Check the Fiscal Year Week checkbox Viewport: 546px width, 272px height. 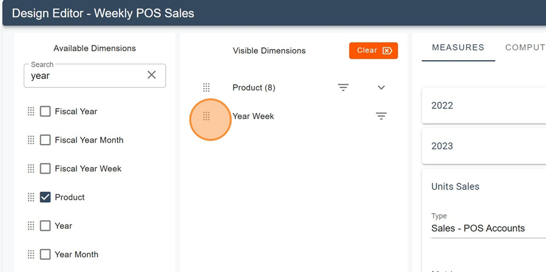click(45, 168)
